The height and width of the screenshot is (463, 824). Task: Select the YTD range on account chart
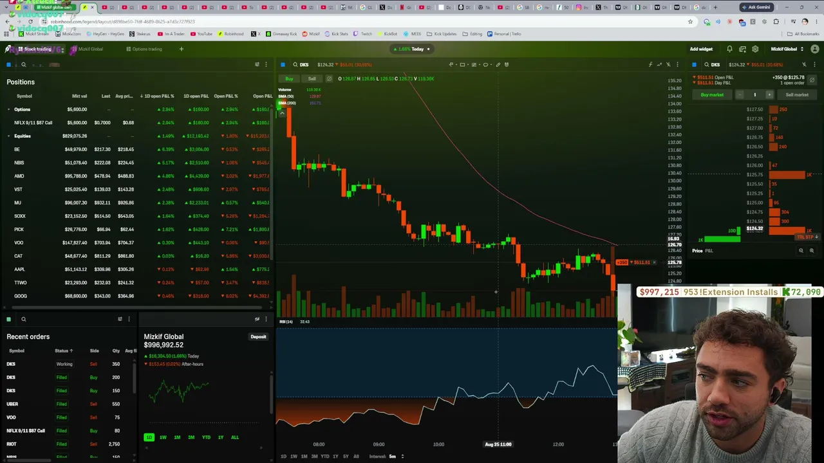[206, 437]
